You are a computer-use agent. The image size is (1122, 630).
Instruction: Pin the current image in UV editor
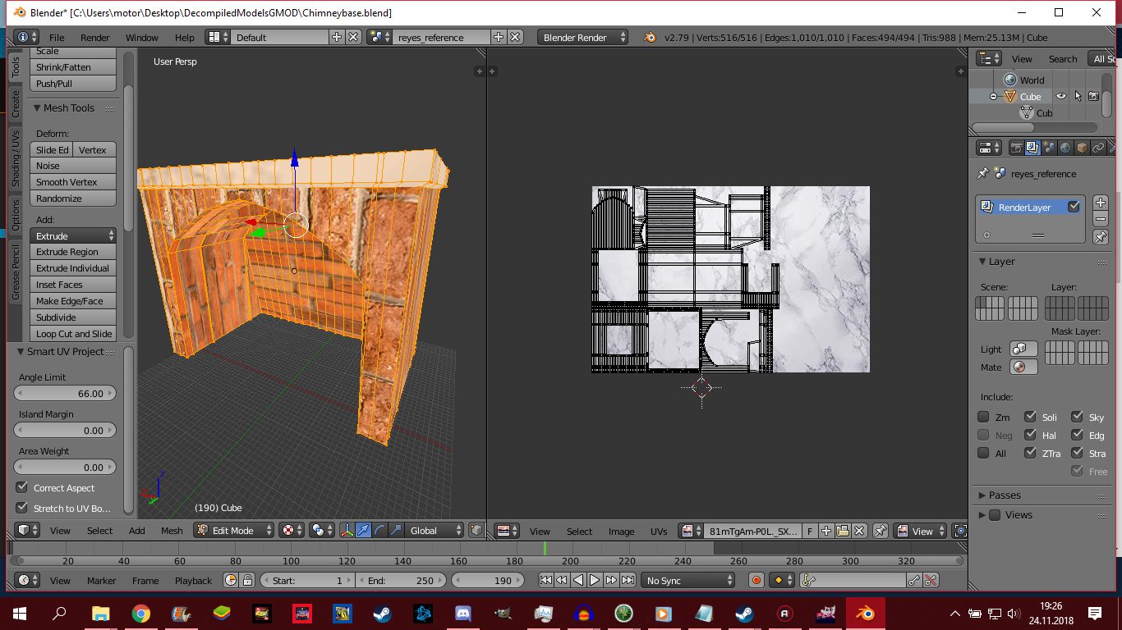point(881,531)
